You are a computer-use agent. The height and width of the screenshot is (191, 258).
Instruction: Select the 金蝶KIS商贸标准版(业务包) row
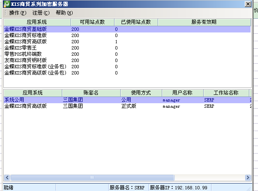point(127,67)
